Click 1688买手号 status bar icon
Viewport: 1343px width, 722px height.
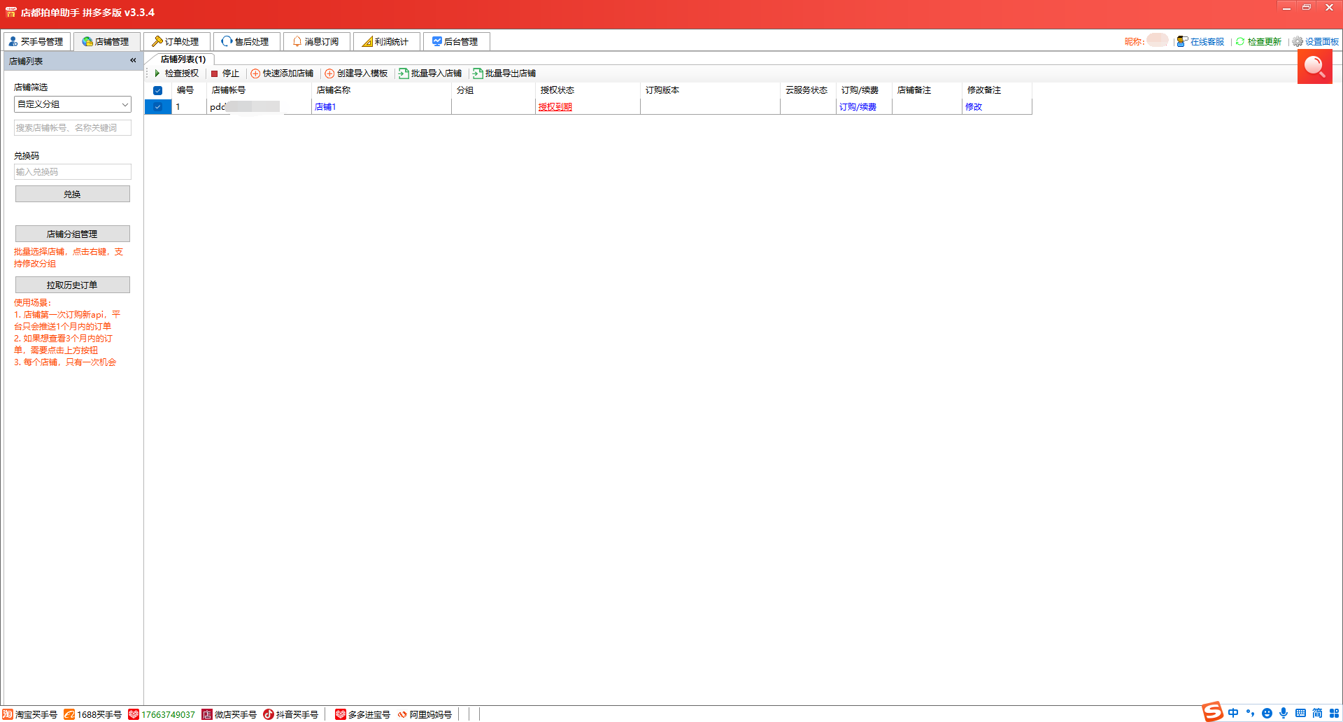tap(69, 714)
